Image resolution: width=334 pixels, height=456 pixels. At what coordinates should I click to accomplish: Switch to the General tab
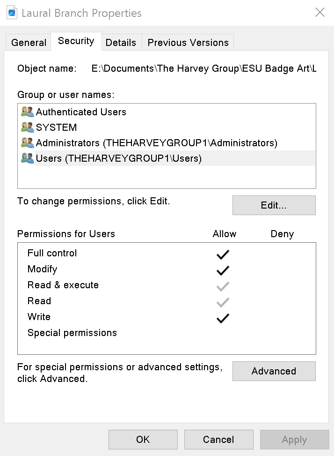[28, 42]
